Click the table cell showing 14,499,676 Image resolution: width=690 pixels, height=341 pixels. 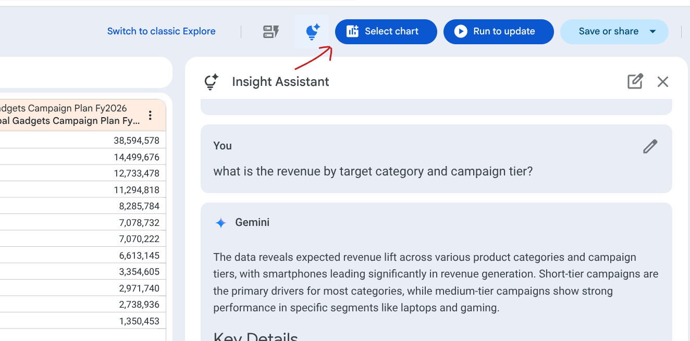(137, 157)
